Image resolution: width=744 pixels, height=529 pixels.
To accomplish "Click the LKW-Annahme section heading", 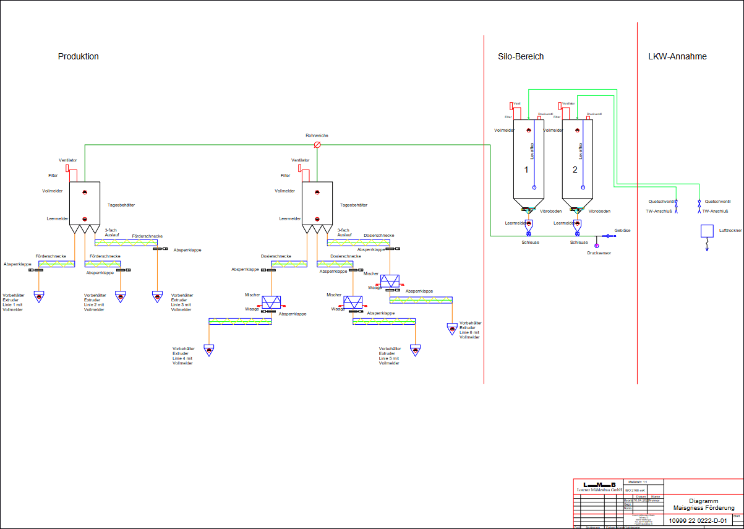I will tap(677, 56).
